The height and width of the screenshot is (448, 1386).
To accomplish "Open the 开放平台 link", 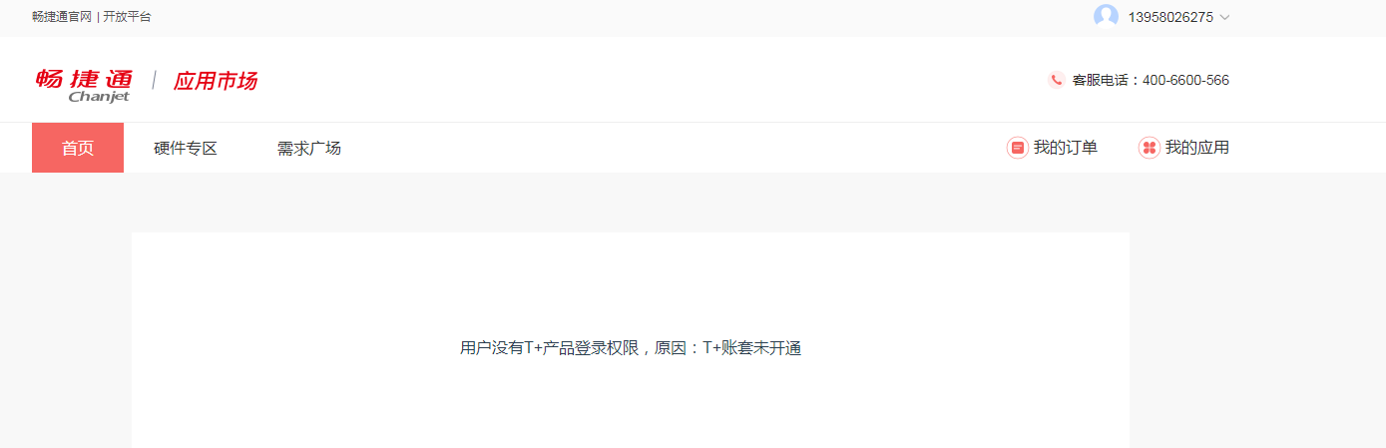I will (128, 17).
